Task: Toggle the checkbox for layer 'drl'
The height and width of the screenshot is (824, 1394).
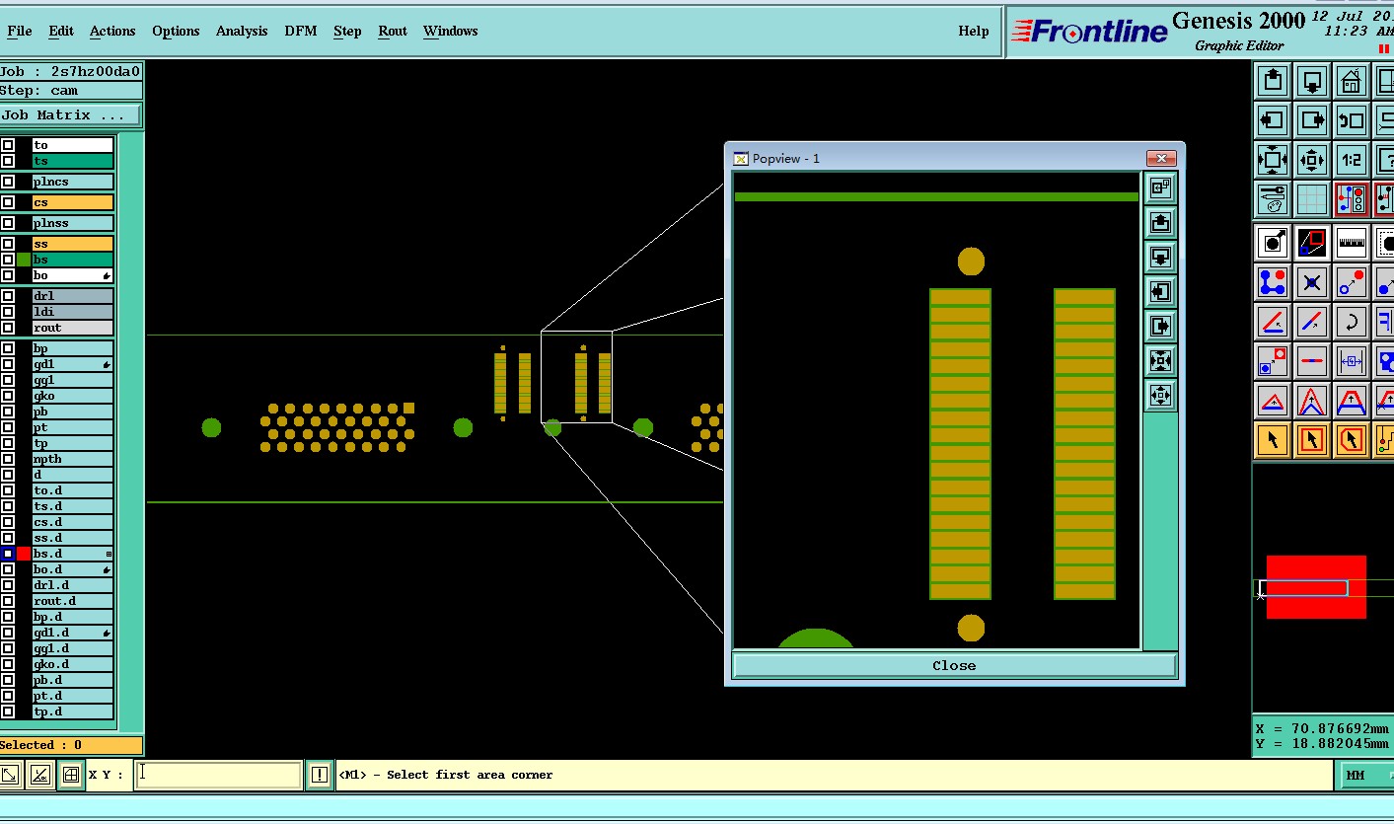Action: [8, 296]
